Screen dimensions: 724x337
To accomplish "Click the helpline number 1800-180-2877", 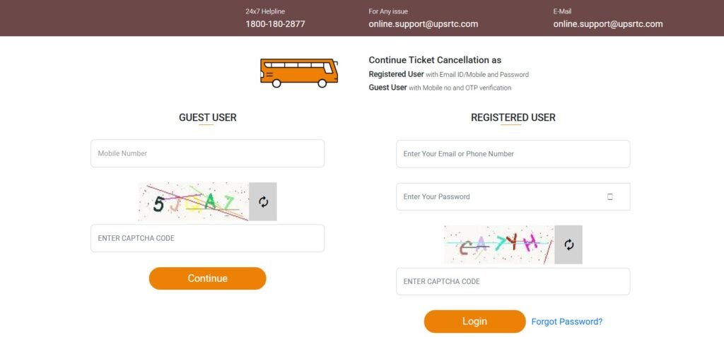I will (x=275, y=24).
